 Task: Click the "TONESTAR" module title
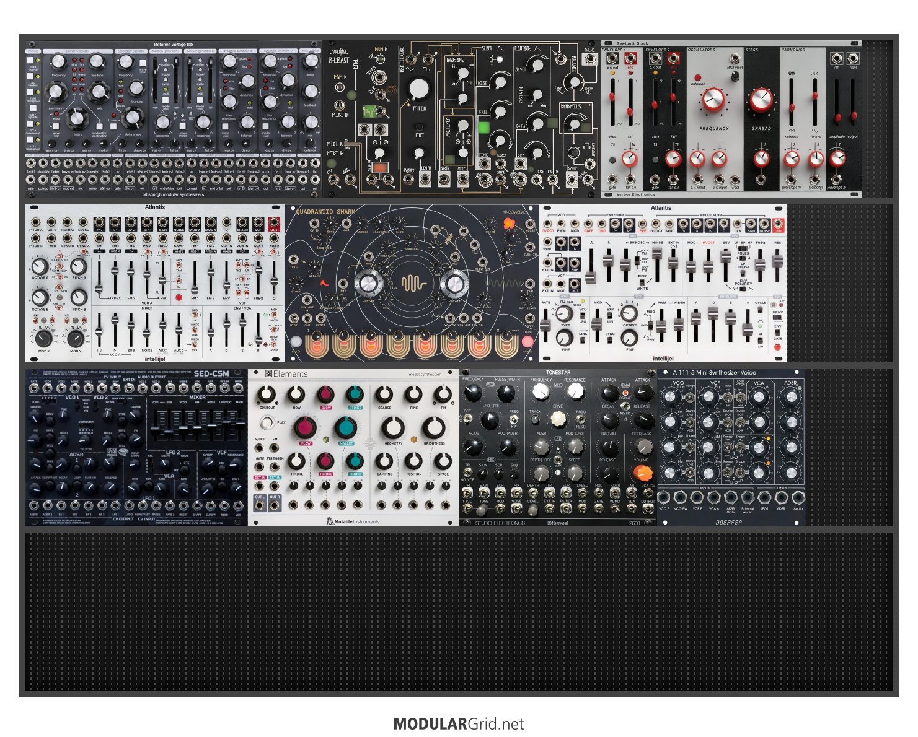558,372
